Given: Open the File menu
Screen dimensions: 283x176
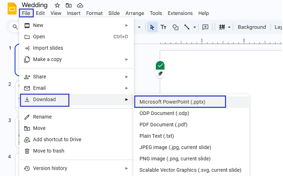Looking at the screenshot, I should coord(26,13).
